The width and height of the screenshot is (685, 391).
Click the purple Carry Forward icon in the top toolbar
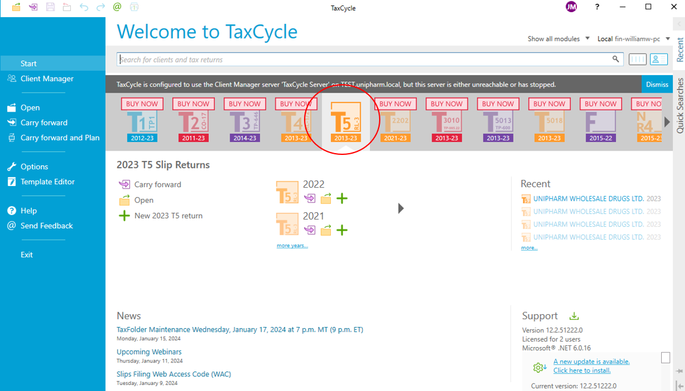point(33,7)
